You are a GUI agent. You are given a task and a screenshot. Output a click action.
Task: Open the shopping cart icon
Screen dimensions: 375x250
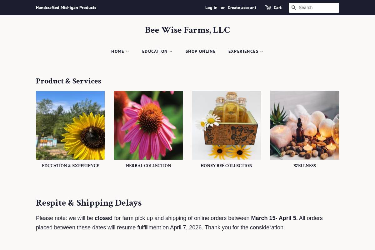pos(268,7)
